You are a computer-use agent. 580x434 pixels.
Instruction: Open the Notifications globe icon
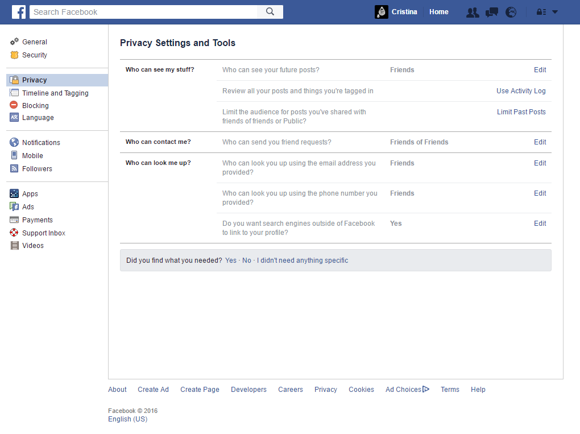tap(511, 12)
